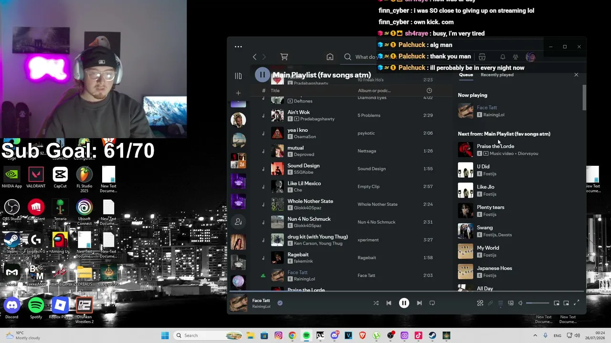611x343 pixels.
Task: Go to Spotify Home
Action: point(330,57)
